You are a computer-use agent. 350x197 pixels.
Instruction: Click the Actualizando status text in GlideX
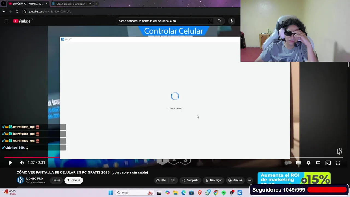coord(175,109)
